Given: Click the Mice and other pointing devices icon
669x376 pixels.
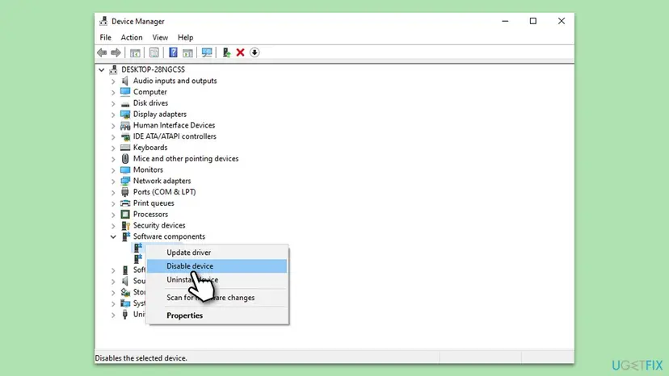Looking at the screenshot, I should point(125,159).
